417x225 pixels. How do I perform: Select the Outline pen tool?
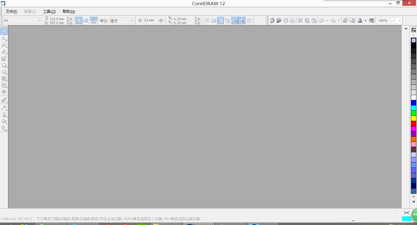pyautogui.click(x=4, y=115)
